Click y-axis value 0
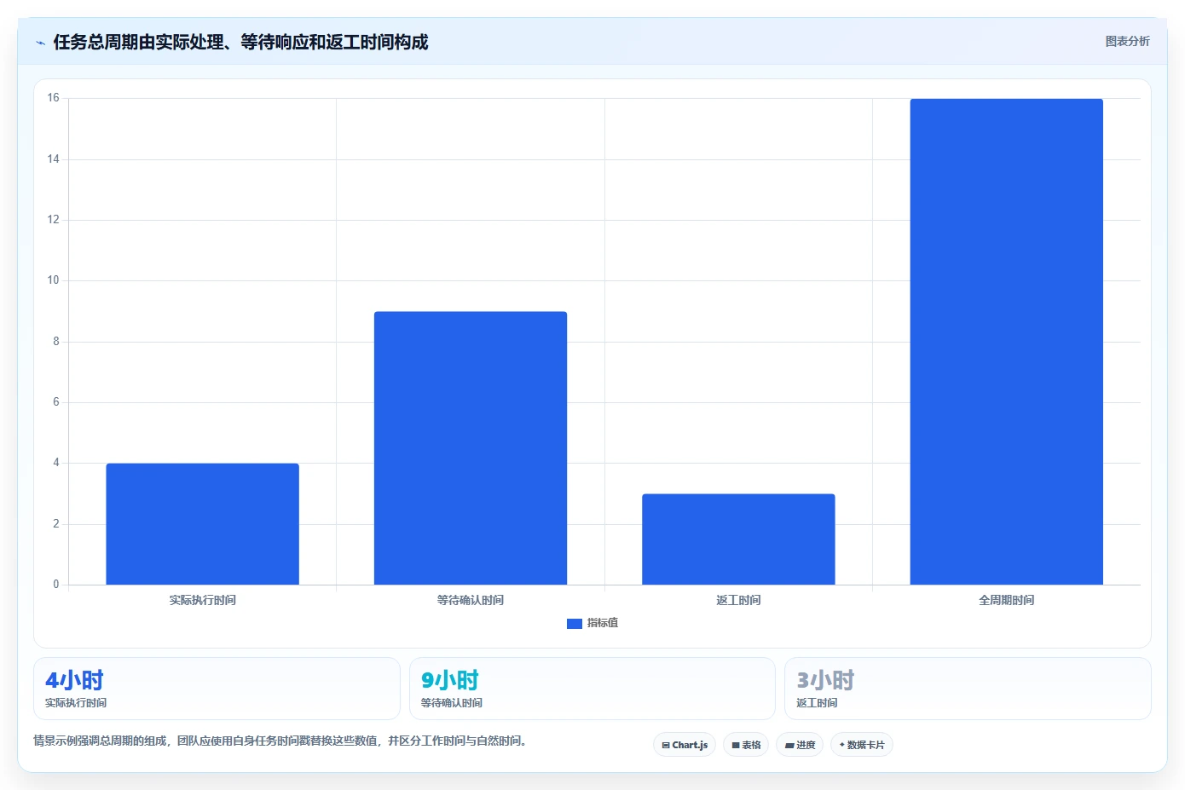This screenshot has width=1185, height=790. 56,585
